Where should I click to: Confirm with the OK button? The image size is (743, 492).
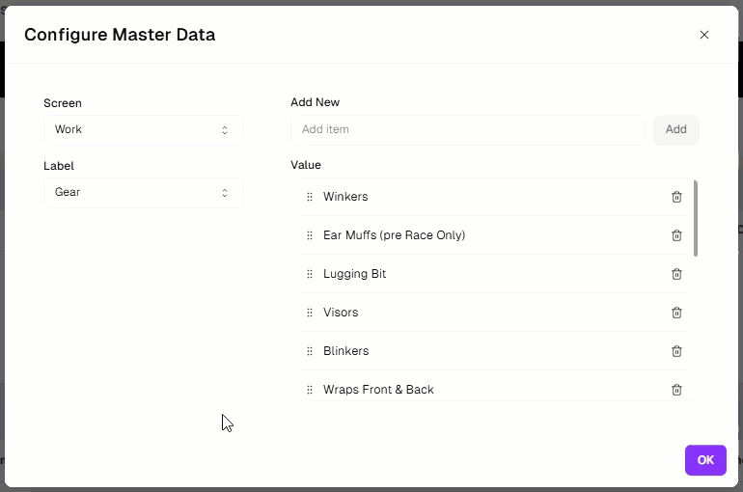[705, 460]
